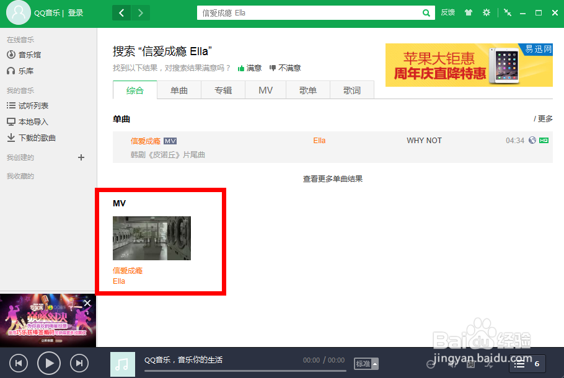Open the 反馈 feedback link
Viewport: 564px width, 378px height.
[x=448, y=12]
